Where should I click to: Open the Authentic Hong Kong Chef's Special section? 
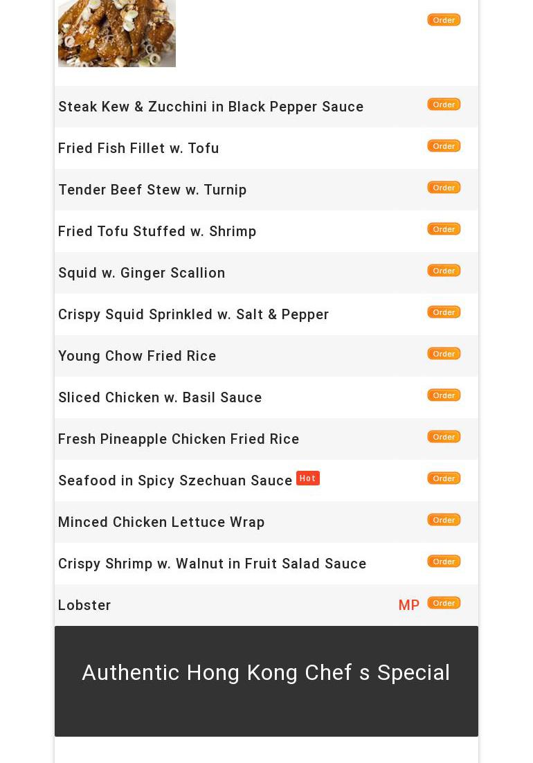[x=266, y=673]
